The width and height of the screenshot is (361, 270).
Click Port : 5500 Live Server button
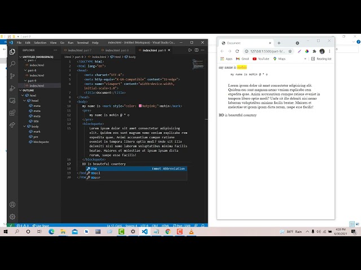point(182,226)
